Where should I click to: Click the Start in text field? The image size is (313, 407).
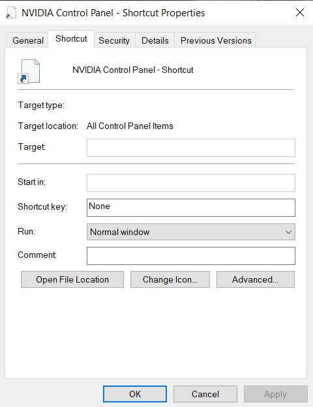coord(191,183)
